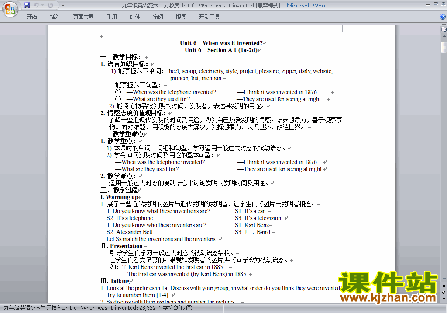Click 'S1: It's a car.' line
Image resolution: width=447 pixels, height=314 pixels.
click(x=250, y=211)
